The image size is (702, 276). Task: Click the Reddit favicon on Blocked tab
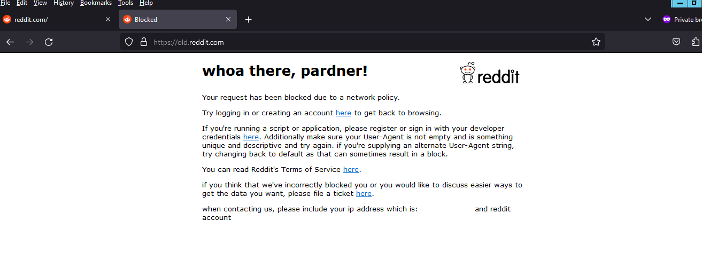[x=127, y=19]
